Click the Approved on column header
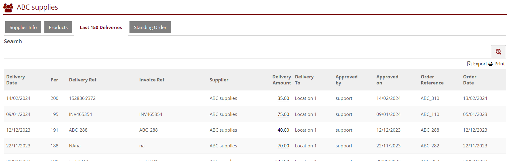The image size is (510, 161). pyautogui.click(x=387, y=80)
